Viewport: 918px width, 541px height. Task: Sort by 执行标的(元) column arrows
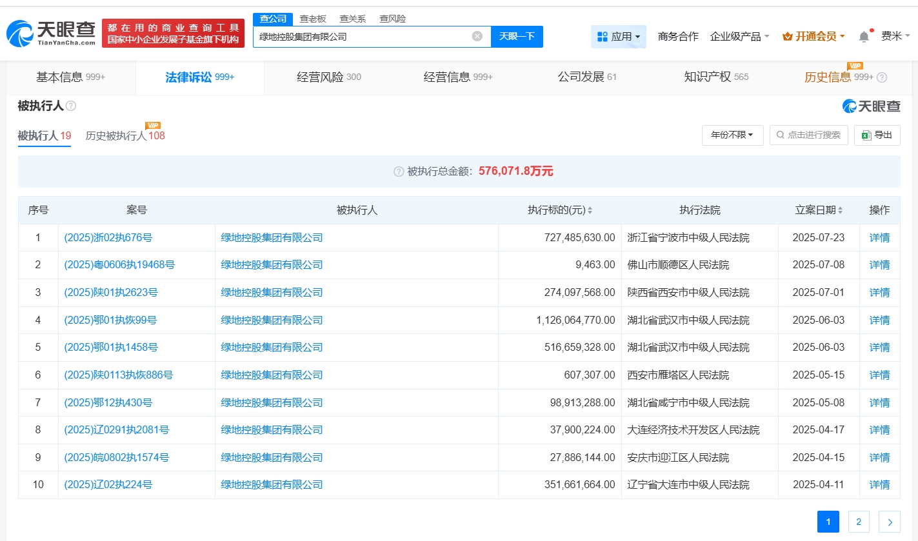click(x=590, y=210)
